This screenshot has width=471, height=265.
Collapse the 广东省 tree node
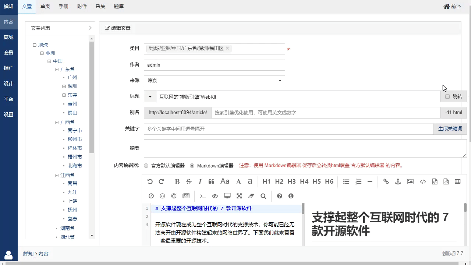57,69
